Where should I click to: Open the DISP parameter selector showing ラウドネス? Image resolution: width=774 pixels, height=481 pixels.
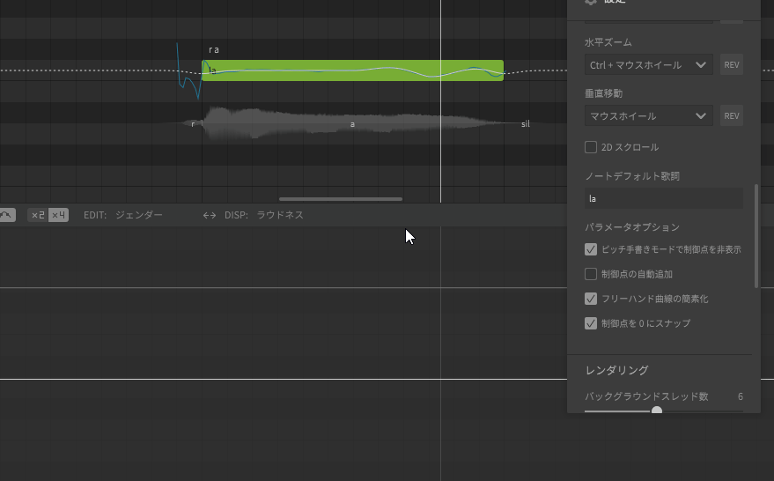tap(280, 215)
